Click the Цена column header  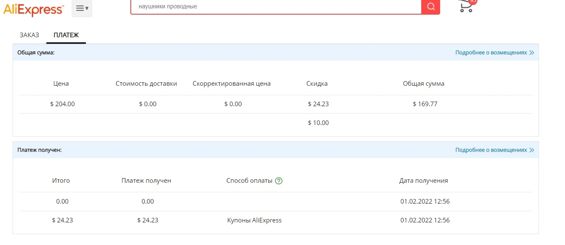click(61, 84)
